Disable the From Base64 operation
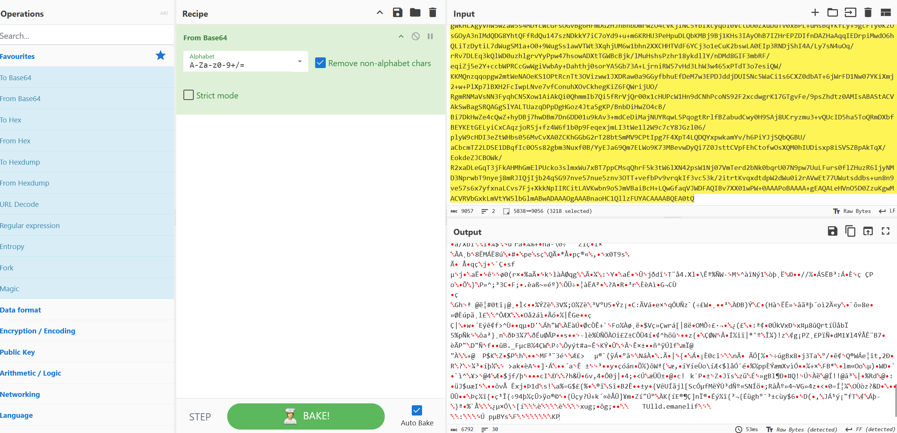The width and height of the screenshot is (897, 433). click(416, 36)
